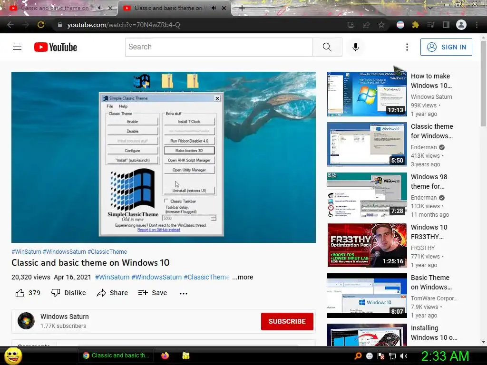Click the install app icon in address bar
The width and height of the screenshot is (487, 365).
(x=351, y=25)
